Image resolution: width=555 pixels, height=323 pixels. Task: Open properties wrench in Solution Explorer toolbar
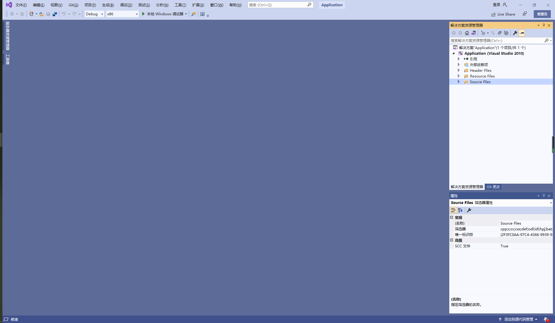click(515, 33)
